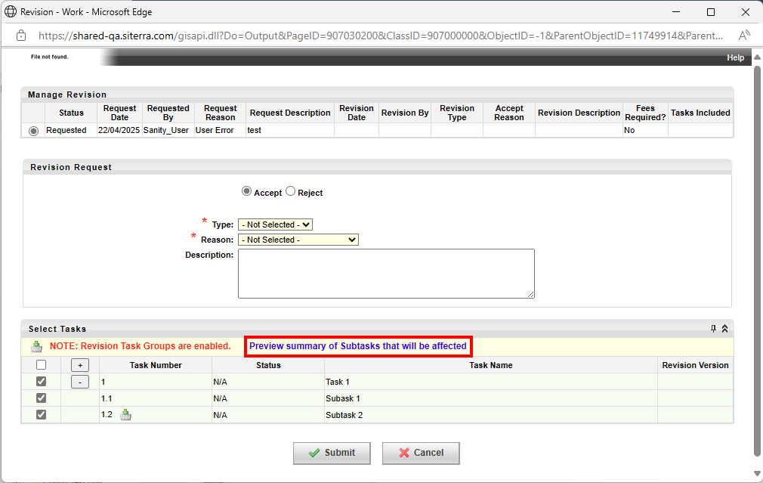Choose the Reject radio option
This screenshot has height=483, width=763.
(291, 191)
